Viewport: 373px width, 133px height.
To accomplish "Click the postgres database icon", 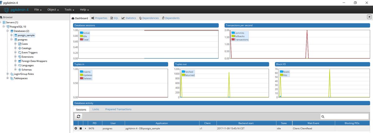I will [16, 40].
